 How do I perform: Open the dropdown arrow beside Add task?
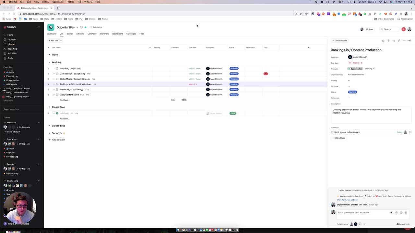[x=61, y=41]
